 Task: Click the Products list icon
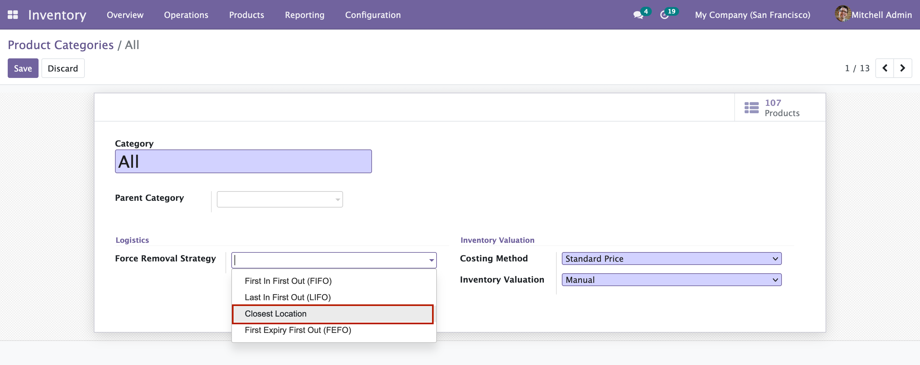click(751, 107)
